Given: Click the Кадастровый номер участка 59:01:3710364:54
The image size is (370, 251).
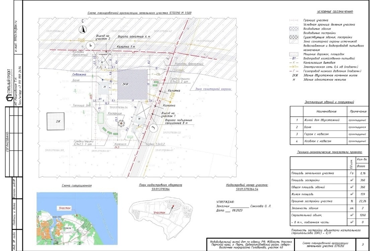Looking at the screenshot, I should point(247,187).
